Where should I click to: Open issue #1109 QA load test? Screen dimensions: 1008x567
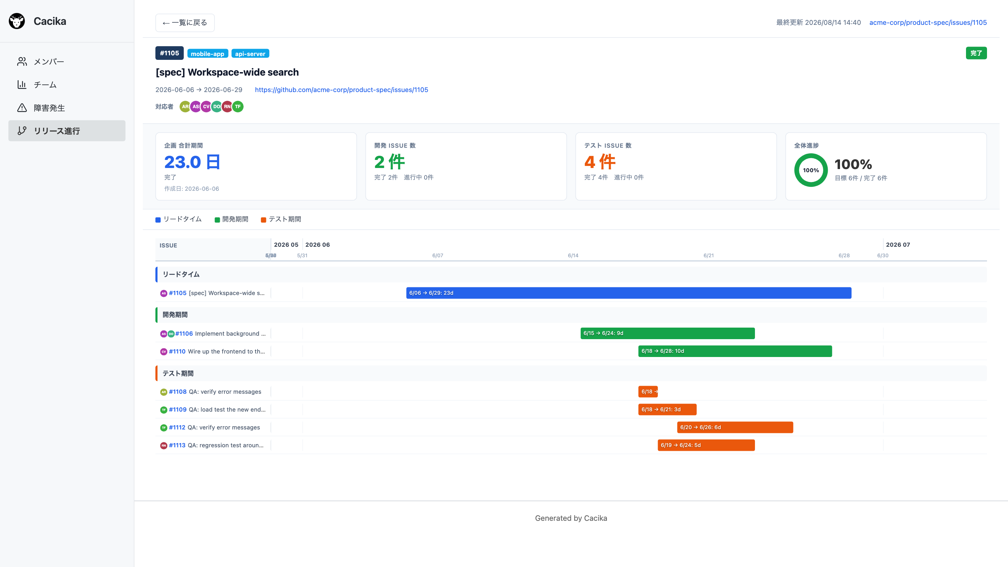click(178, 410)
